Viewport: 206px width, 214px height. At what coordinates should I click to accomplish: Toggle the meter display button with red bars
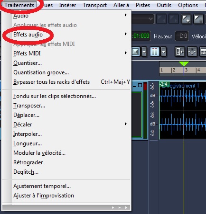[155, 52]
